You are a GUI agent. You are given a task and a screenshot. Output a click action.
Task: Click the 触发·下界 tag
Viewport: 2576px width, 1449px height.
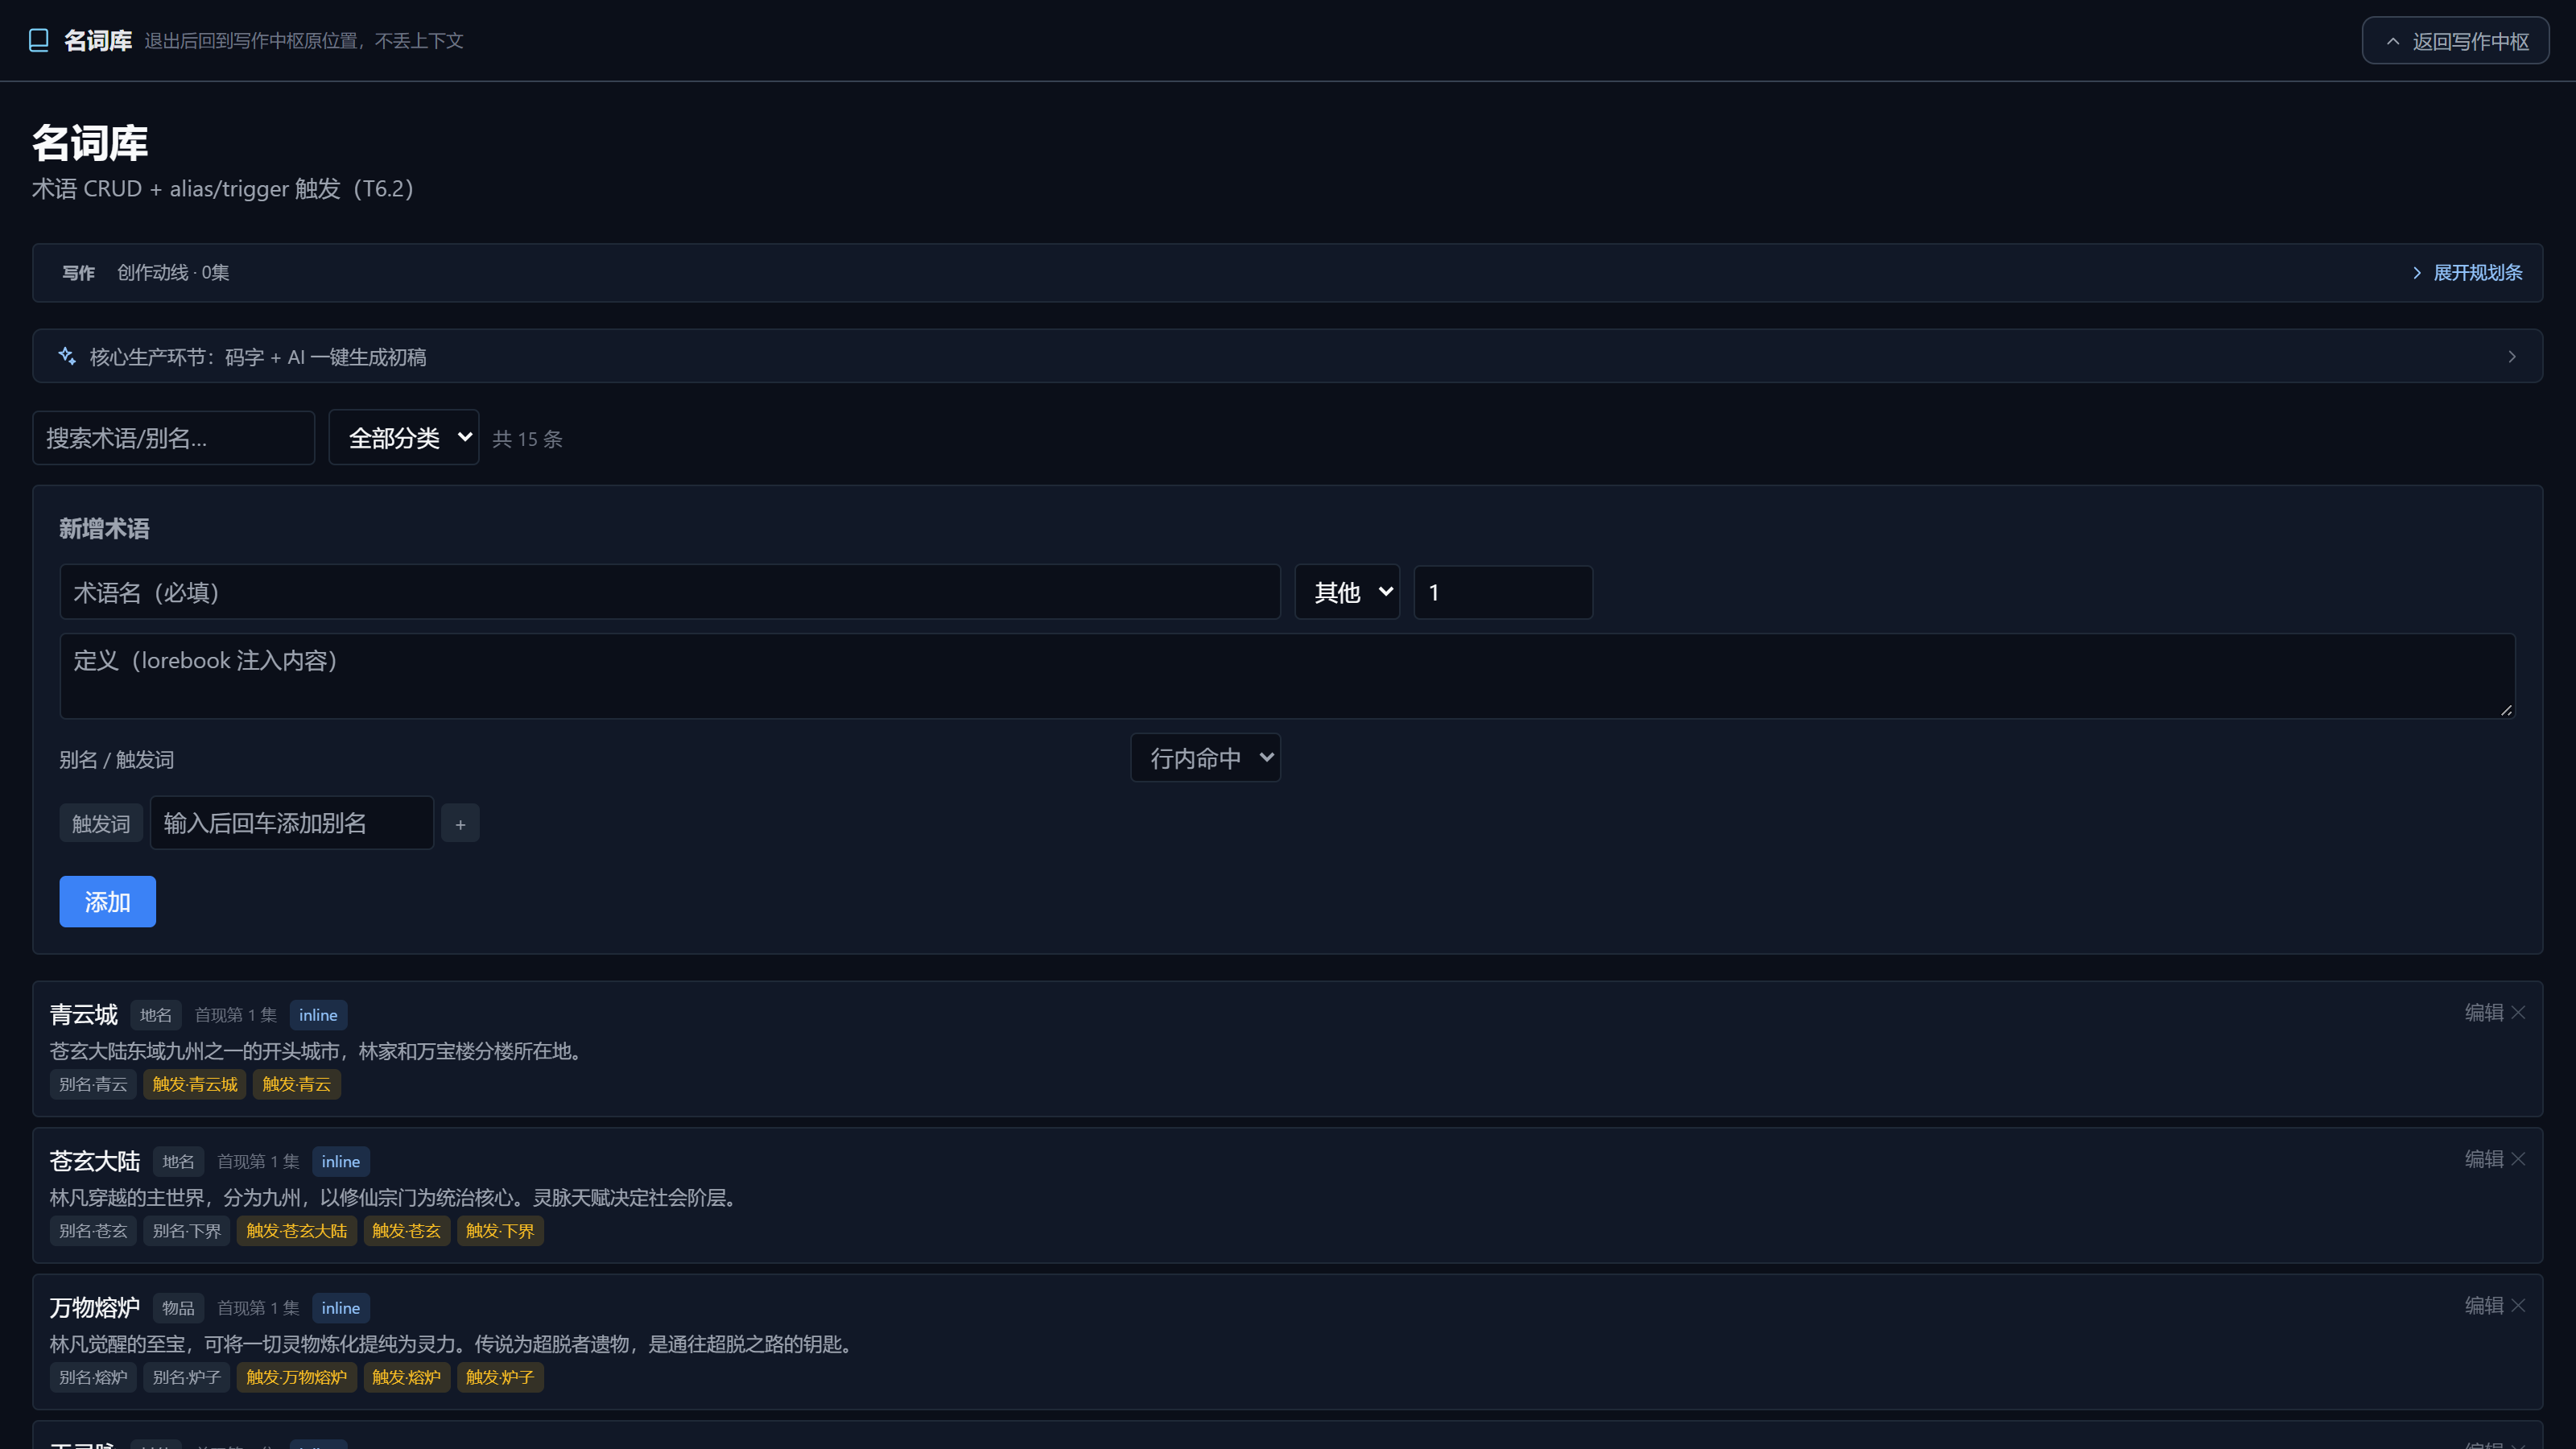click(500, 1231)
